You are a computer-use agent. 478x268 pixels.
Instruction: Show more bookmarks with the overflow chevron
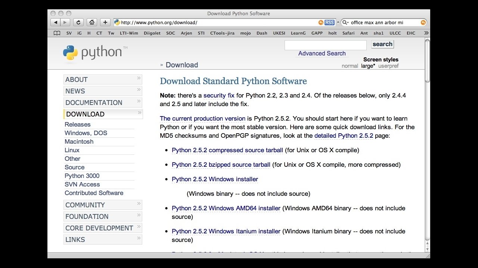[426, 33]
